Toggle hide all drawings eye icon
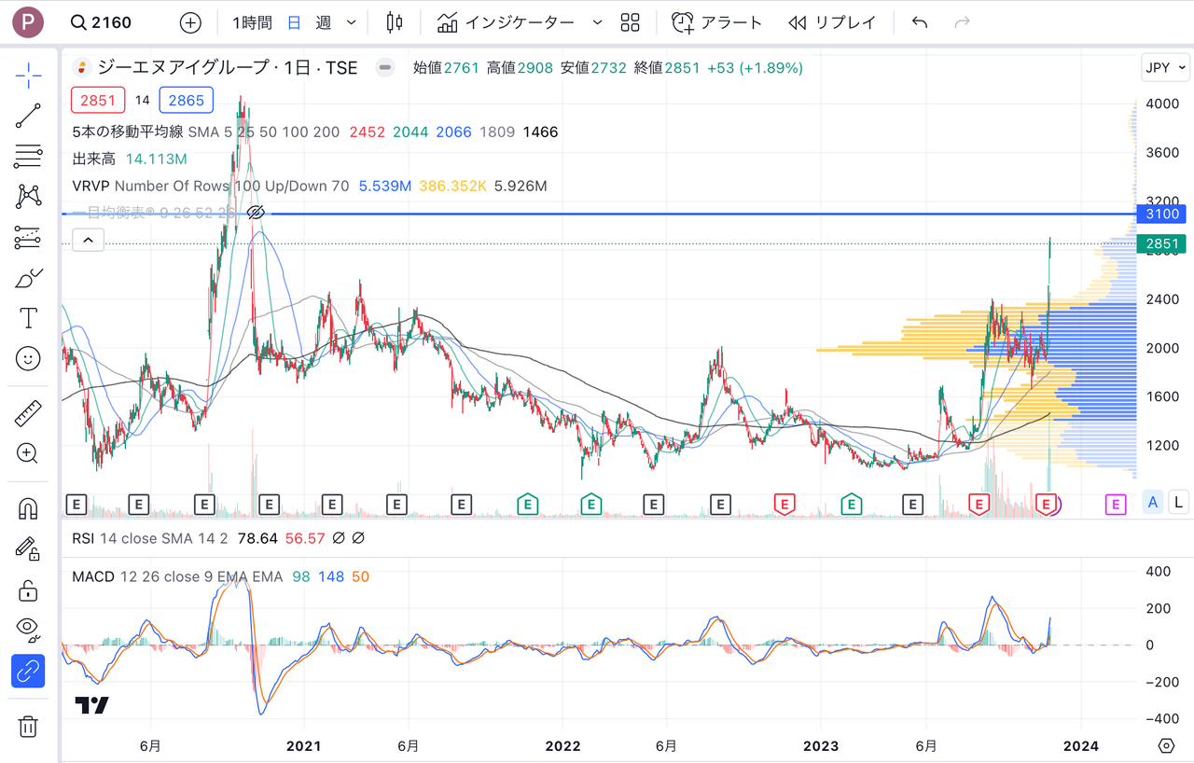Screen dimensions: 1194x763 (28, 629)
